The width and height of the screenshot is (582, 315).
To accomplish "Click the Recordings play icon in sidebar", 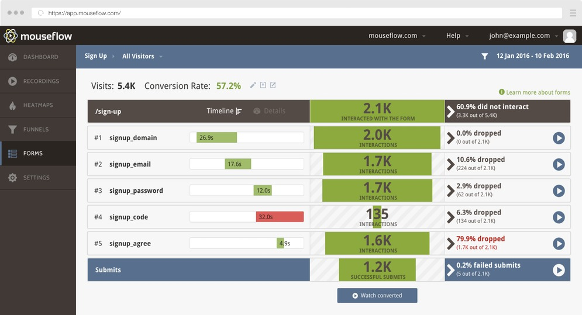I will pyautogui.click(x=13, y=81).
